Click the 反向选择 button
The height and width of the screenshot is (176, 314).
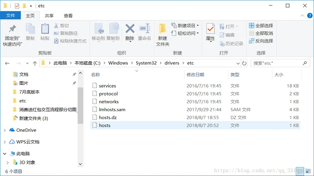point(261,41)
